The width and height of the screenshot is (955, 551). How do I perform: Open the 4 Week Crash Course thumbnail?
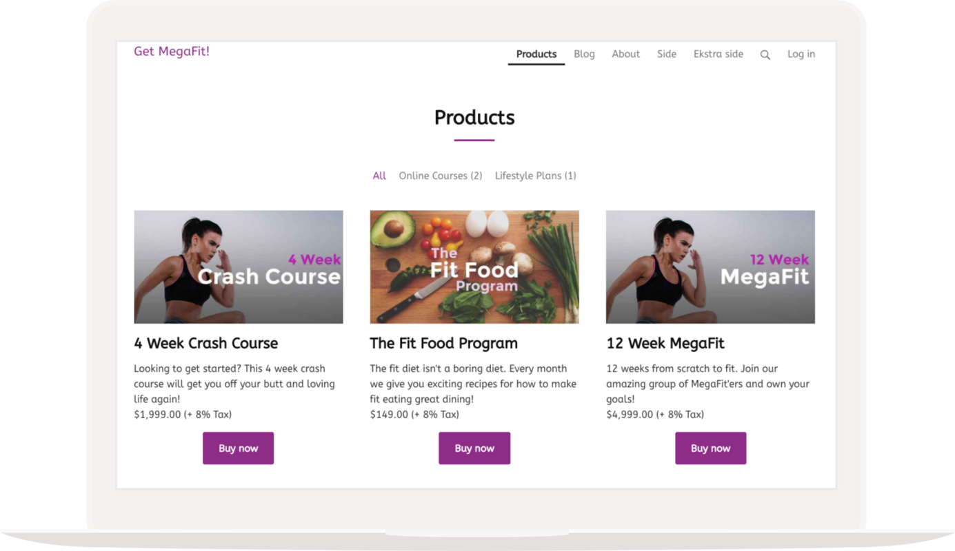point(238,267)
